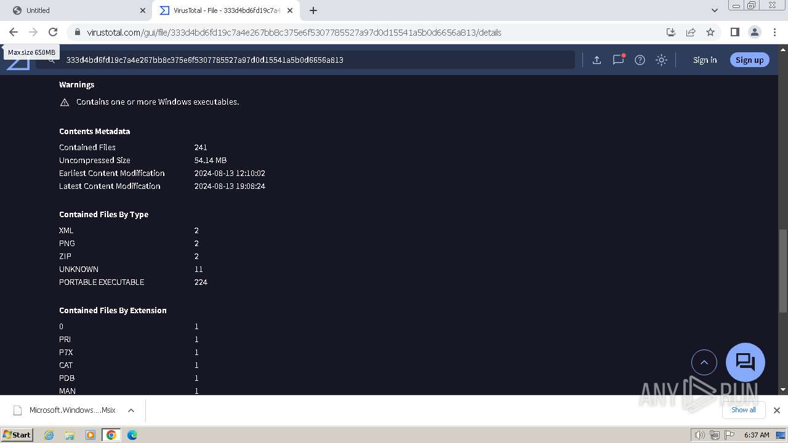Click the site lock icon in address bar
Image resolution: width=788 pixels, height=443 pixels.
(77, 32)
